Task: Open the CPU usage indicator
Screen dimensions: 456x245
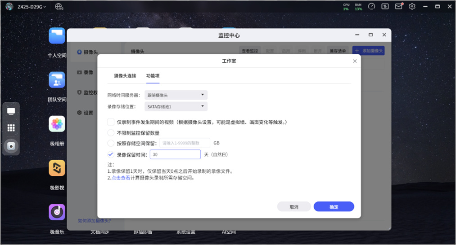Action: click(x=346, y=7)
